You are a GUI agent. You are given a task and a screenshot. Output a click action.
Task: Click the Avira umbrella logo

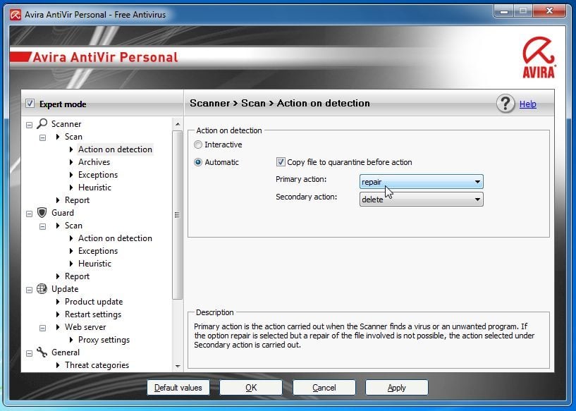click(x=539, y=56)
